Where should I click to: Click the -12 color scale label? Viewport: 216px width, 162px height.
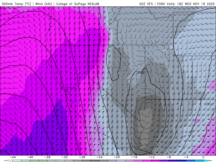pyautogui.click(x=151, y=157)
